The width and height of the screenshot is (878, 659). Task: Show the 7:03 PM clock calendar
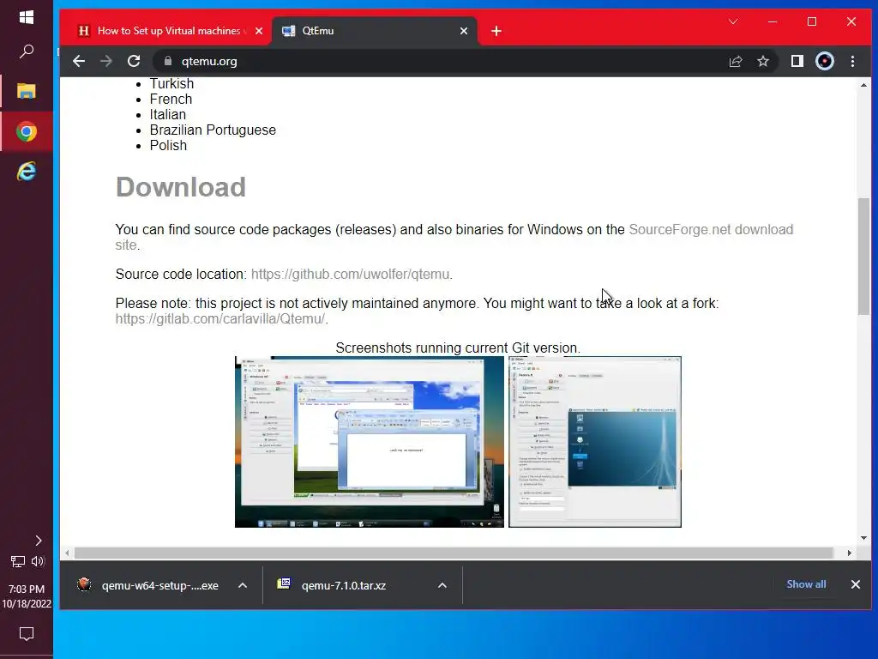pos(27,596)
